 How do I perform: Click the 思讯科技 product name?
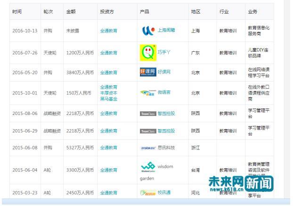(166, 148)
